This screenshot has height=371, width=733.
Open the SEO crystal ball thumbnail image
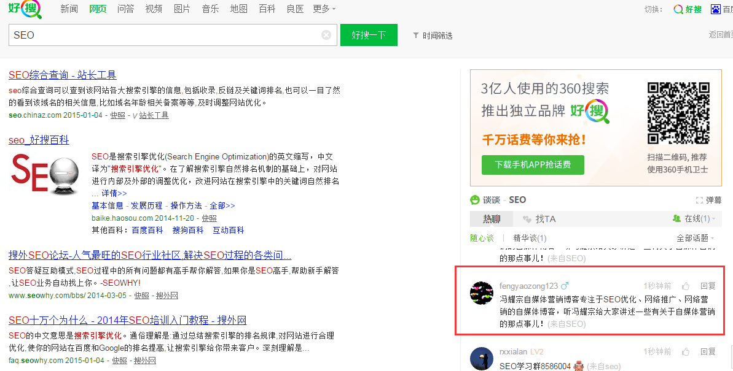(44, 174)
